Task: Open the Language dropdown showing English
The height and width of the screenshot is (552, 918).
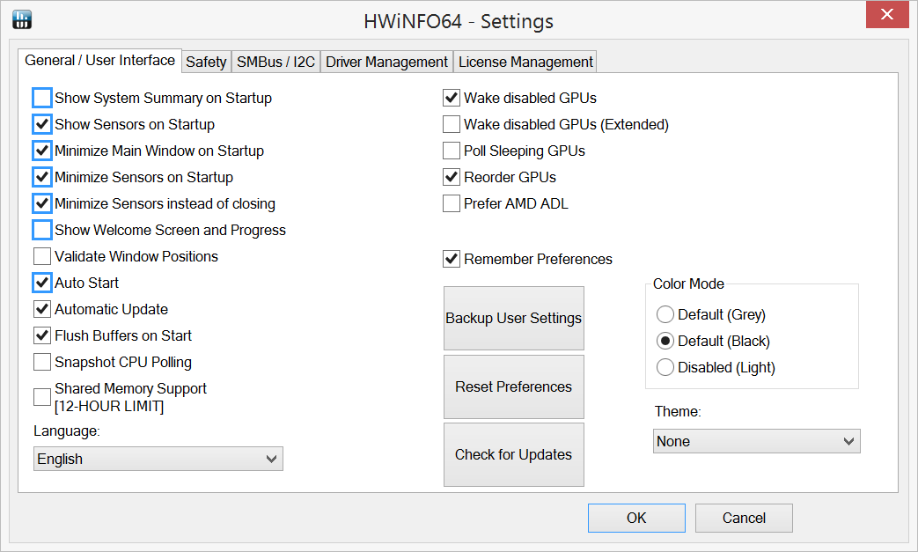Action: click(158, 459)
